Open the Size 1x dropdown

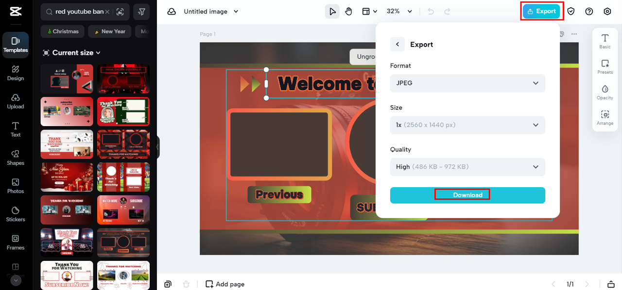467,125
